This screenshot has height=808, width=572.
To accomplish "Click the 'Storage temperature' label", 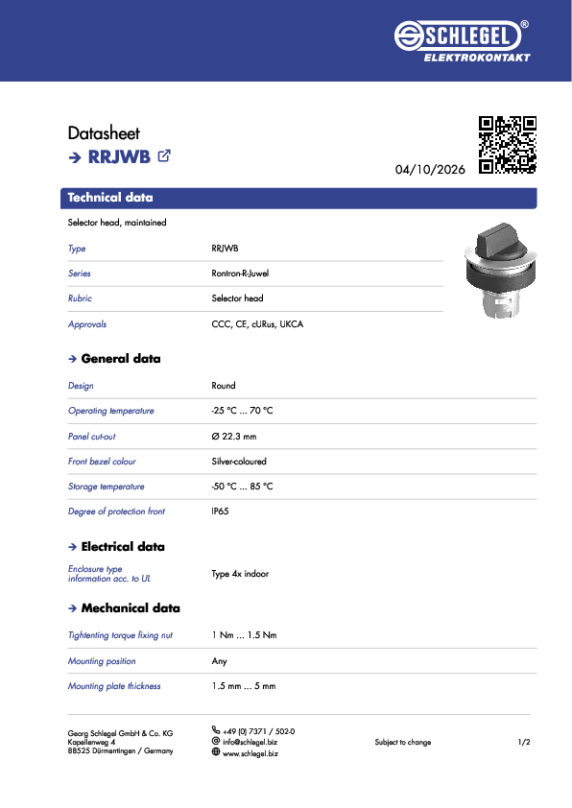I will 107,487.
